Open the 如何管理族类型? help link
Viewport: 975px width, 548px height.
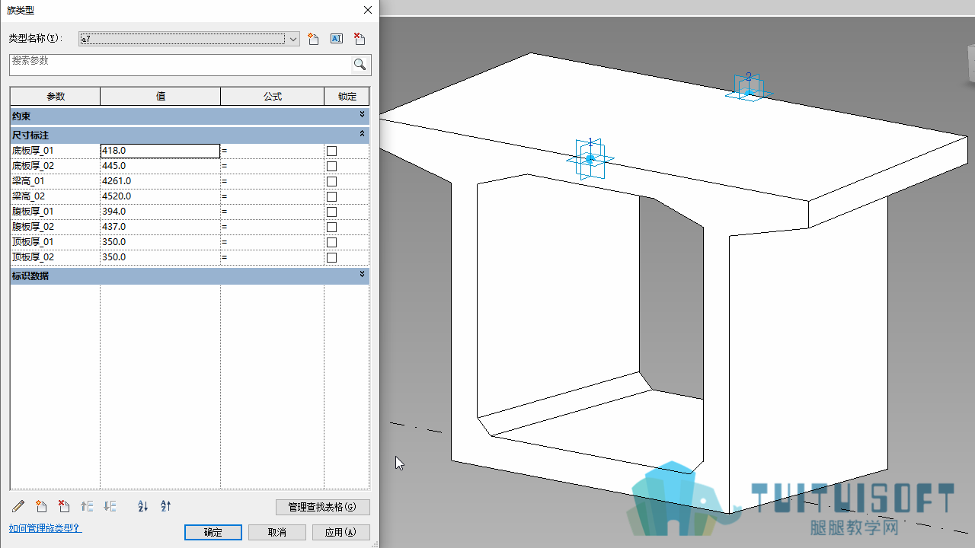tap(45, 527)
